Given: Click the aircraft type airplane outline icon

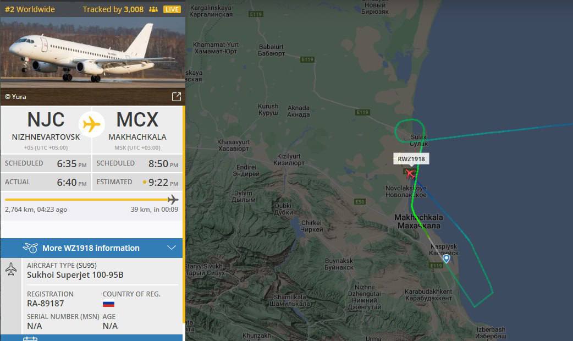Looking at the screenshot, I should click(x=11, y=269).
